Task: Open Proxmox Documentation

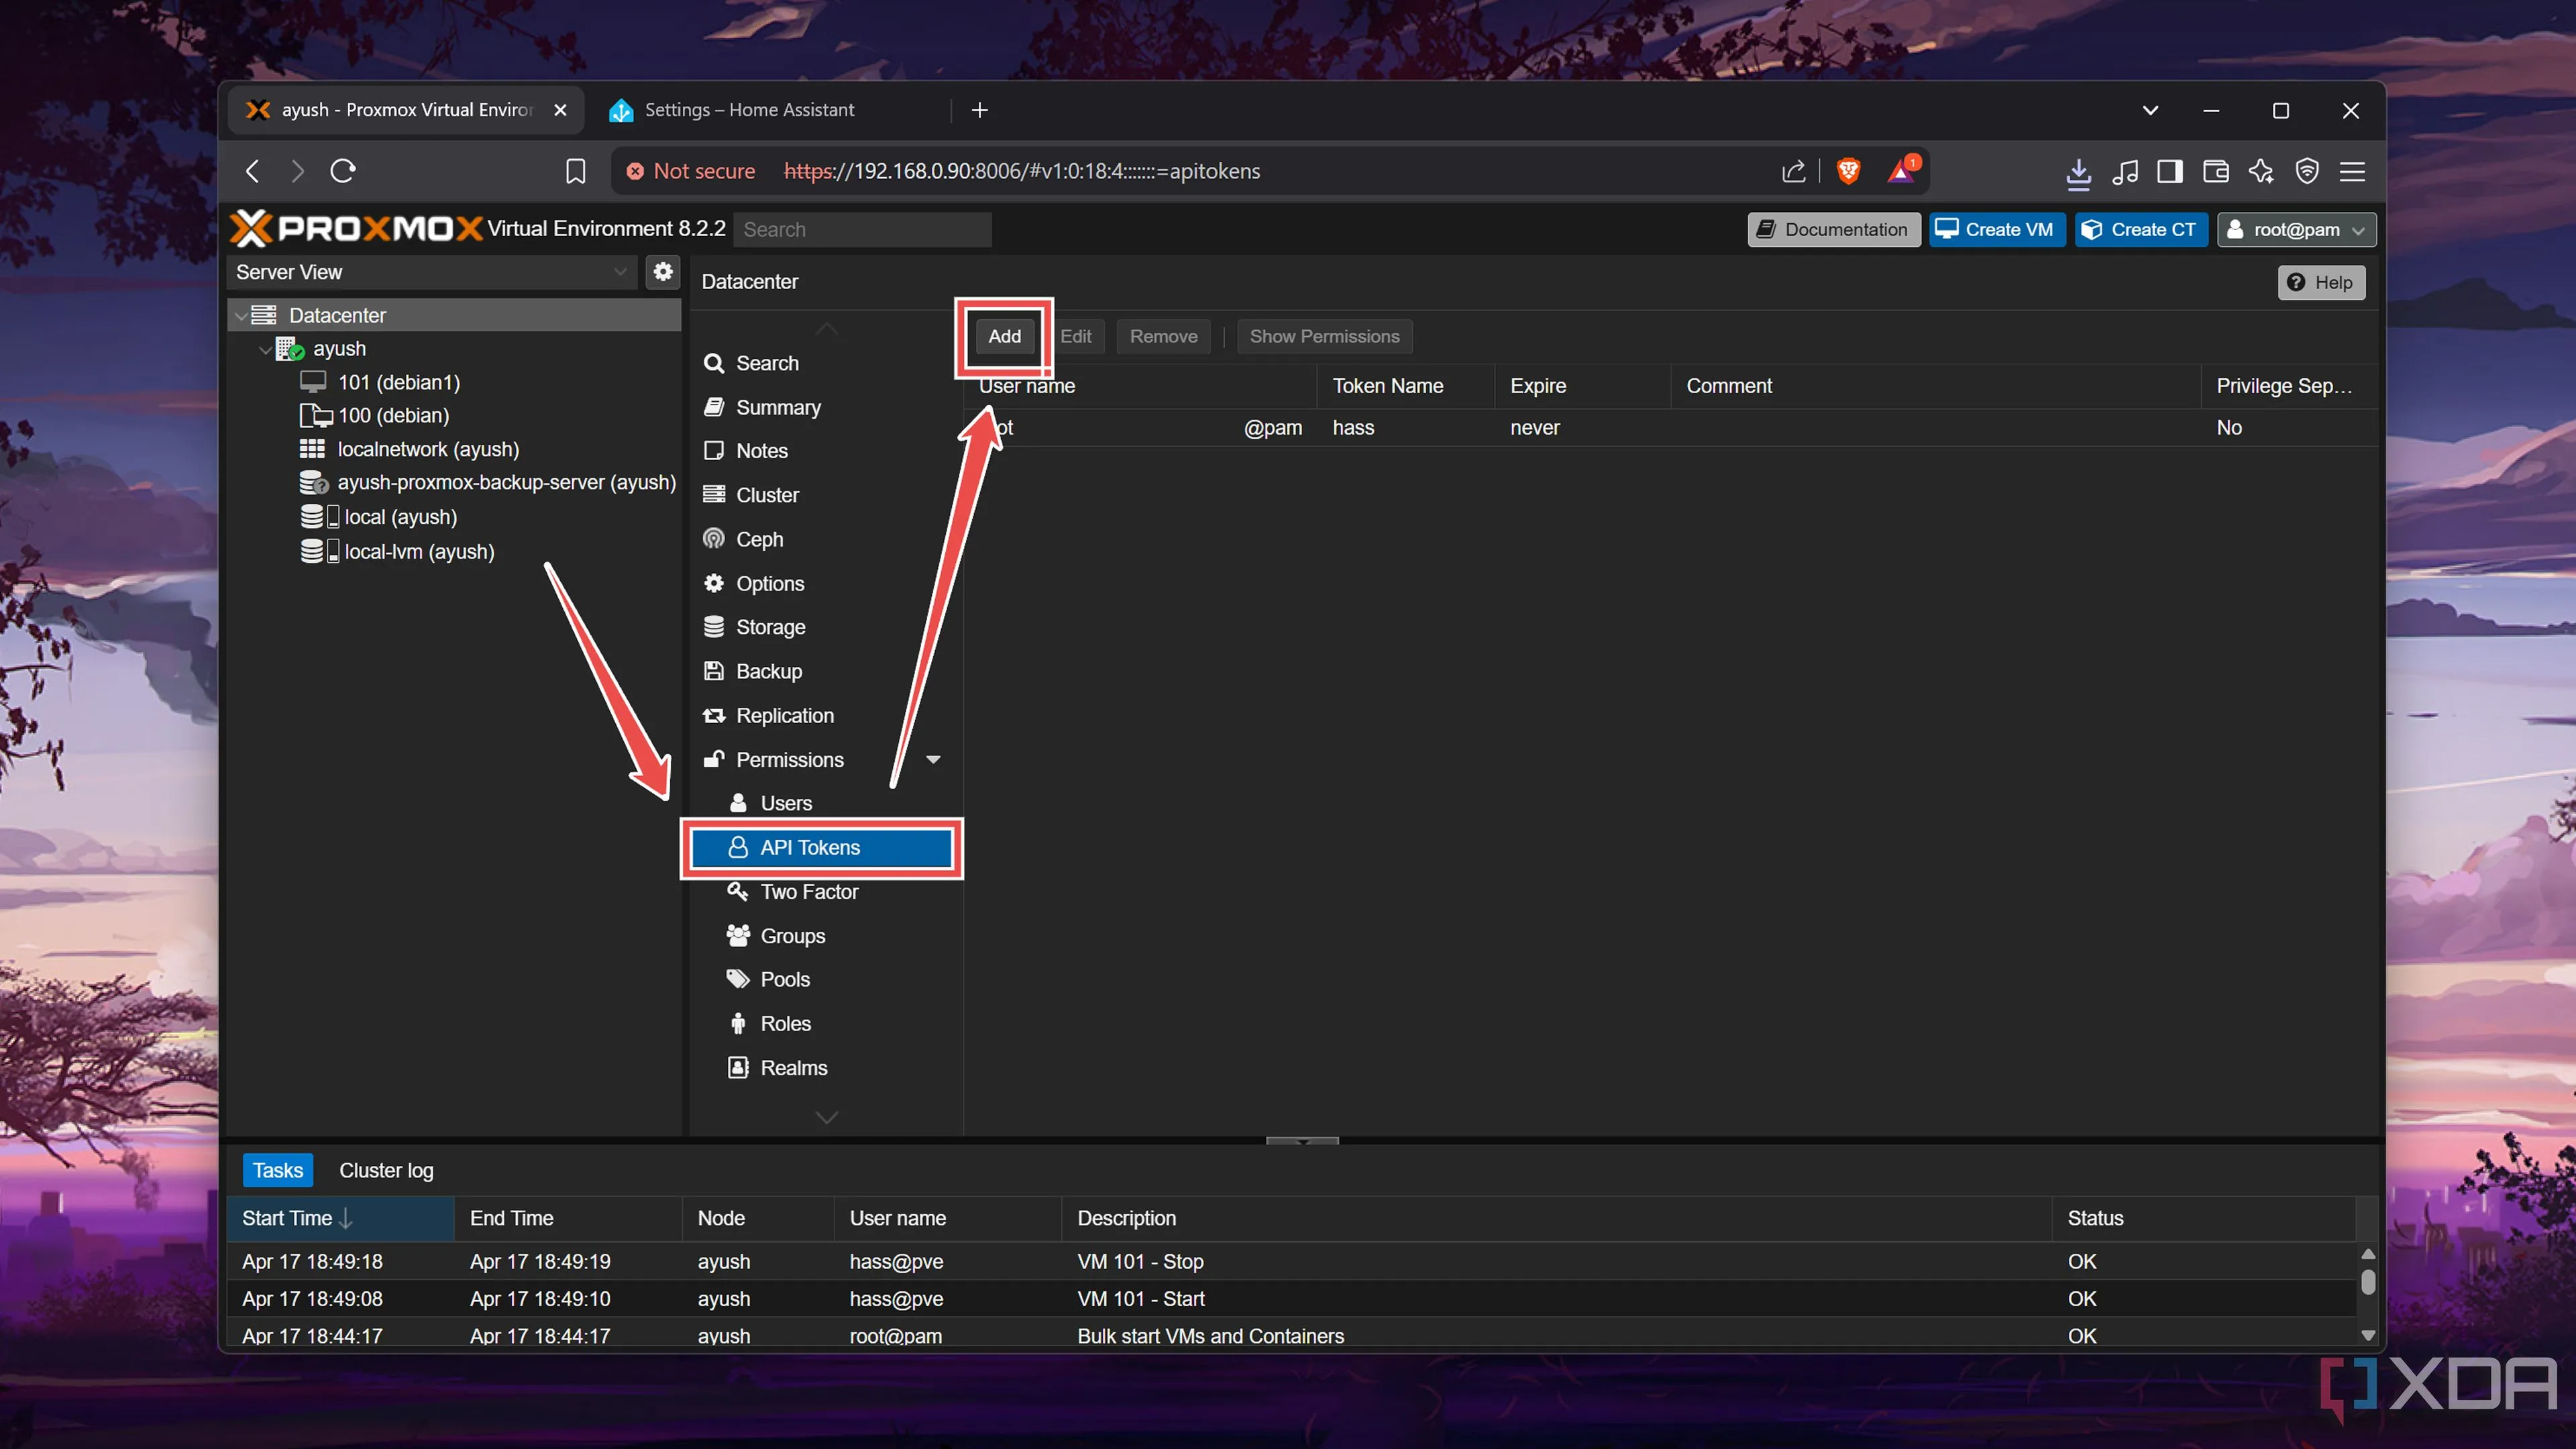Action: [1833, 229]
